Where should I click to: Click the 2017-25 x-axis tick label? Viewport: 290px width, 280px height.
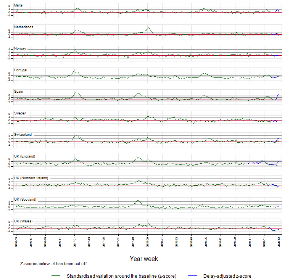(104, 242)
